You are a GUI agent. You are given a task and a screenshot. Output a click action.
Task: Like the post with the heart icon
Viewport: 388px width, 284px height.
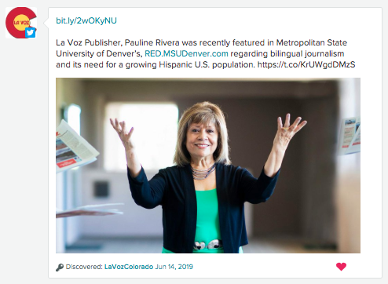click(x=341, y=267)
